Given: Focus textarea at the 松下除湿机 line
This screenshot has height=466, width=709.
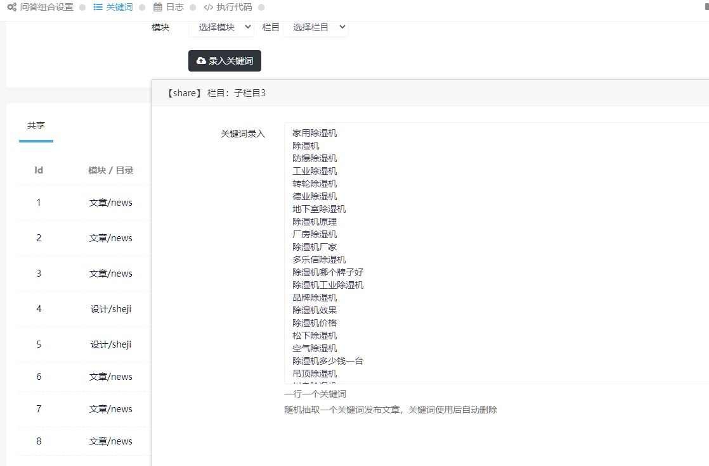Looking at the screenshot, I should (x=315, y=336).
